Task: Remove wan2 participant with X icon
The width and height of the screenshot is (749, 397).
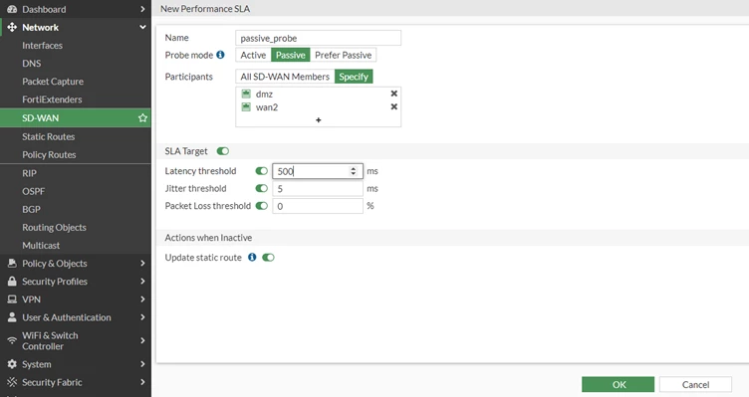Action: point(394,106)
